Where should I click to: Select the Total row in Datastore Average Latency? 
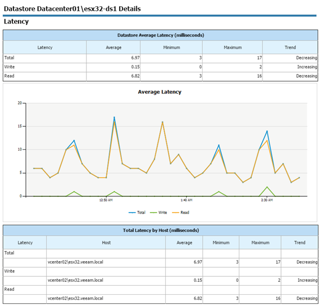[160, 58]
